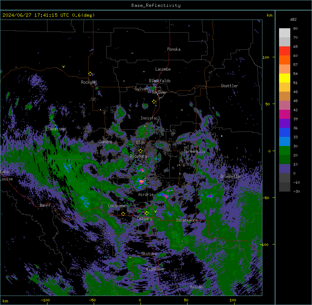312x305 pixels.
Task: Click the RockyMH label
Action: 89,82
